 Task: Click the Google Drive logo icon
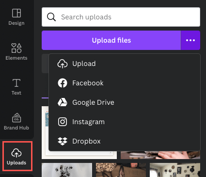(63, 102)
